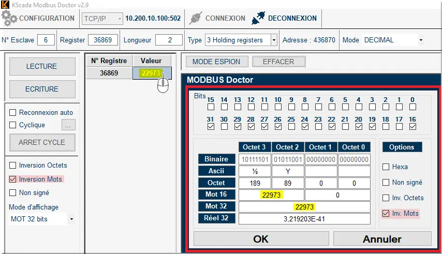Click the Octet 2 value 89
The image size is (442, 254).
[x=288, y=183]
